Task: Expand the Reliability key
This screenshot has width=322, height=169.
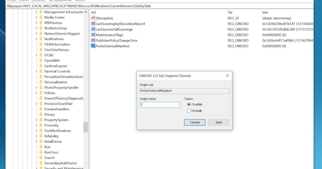Action: coord(36,136)
